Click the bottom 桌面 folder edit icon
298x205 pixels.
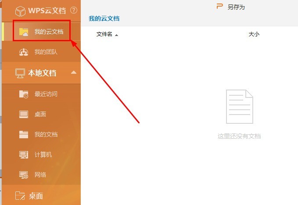point(20,196)
